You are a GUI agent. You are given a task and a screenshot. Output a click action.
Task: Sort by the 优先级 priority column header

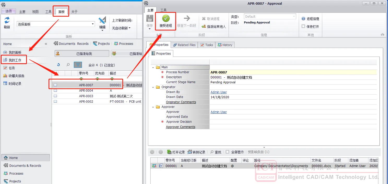101,73
